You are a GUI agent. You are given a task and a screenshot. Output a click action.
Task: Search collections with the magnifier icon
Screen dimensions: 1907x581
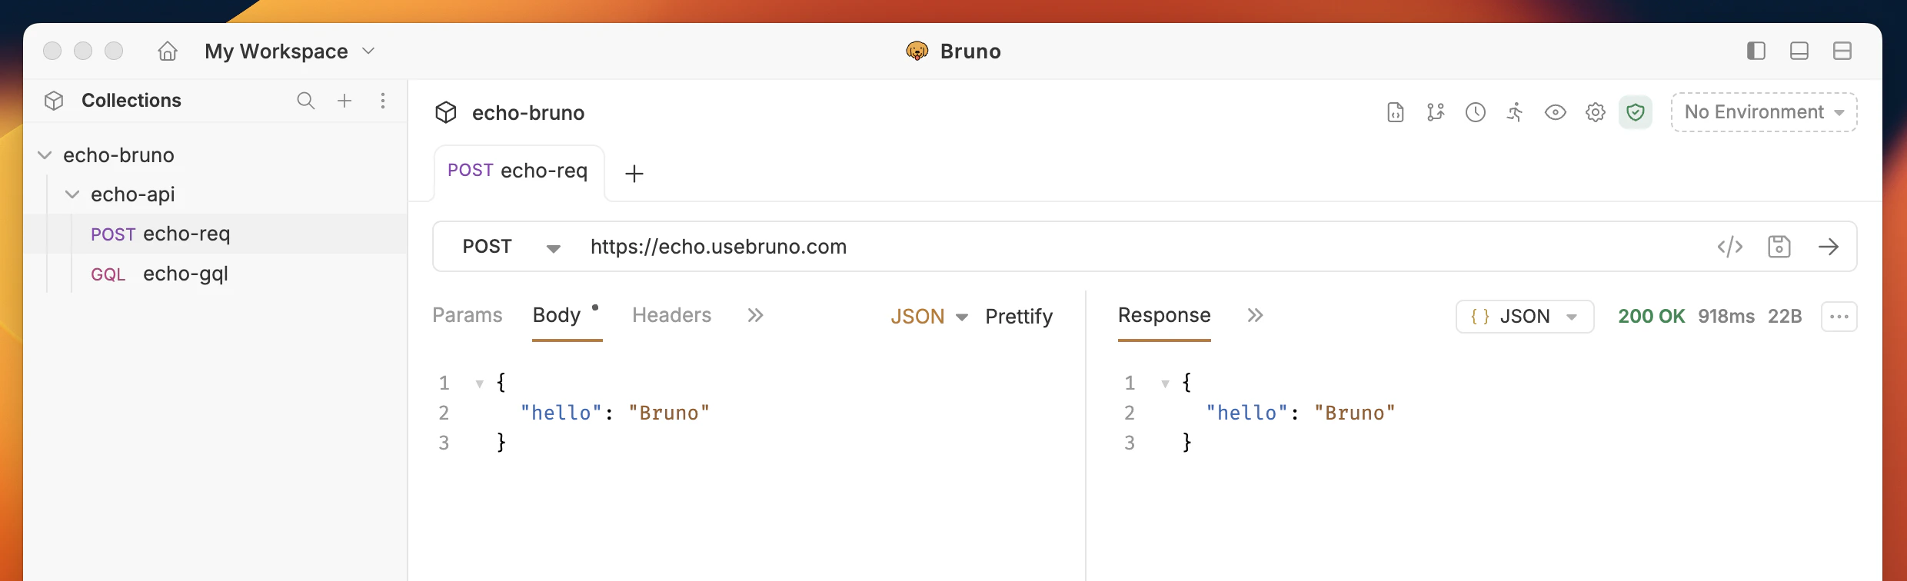pyautogui.click(x=305, y=101)
